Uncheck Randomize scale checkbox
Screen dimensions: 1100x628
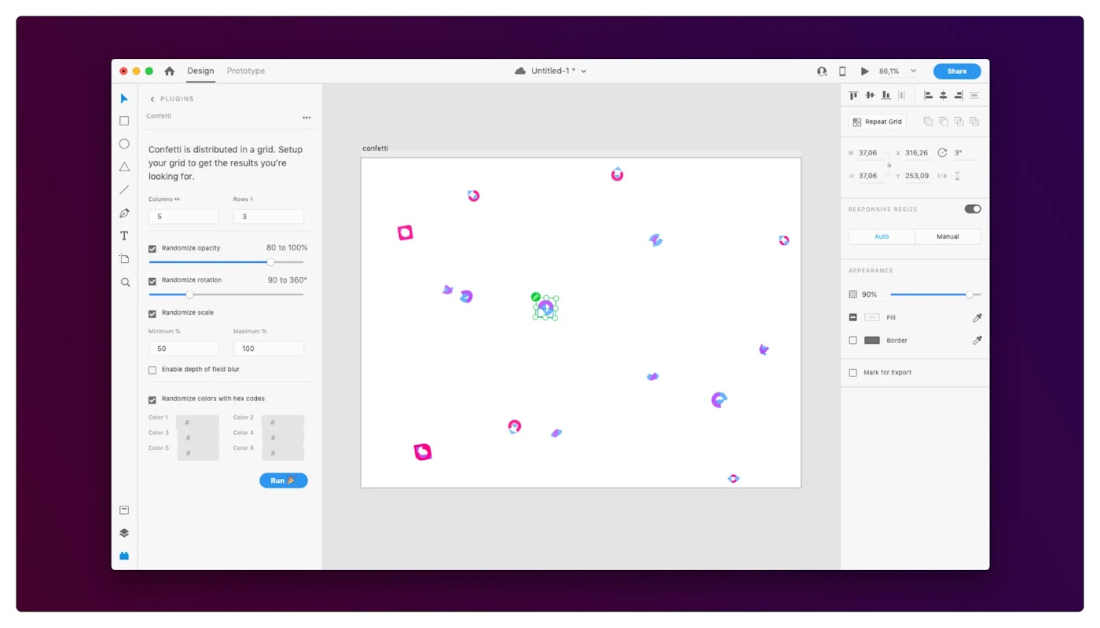[152, 313]
